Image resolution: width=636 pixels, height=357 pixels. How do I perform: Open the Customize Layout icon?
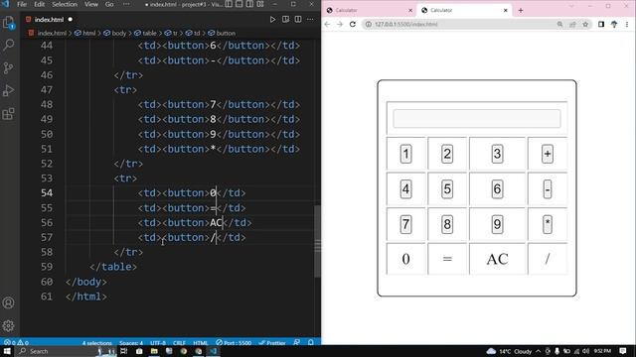[260, 4]
